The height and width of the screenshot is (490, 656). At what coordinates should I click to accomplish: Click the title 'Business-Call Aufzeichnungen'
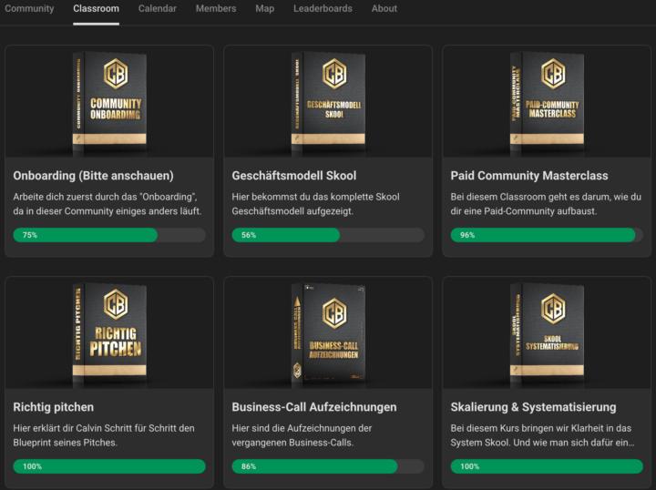point(314,407)
